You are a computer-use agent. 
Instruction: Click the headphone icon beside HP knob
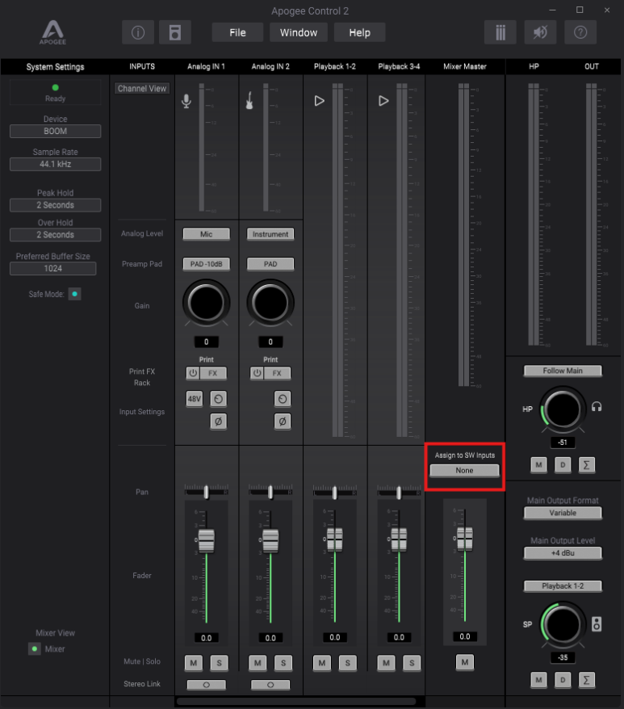click(597, 407)
